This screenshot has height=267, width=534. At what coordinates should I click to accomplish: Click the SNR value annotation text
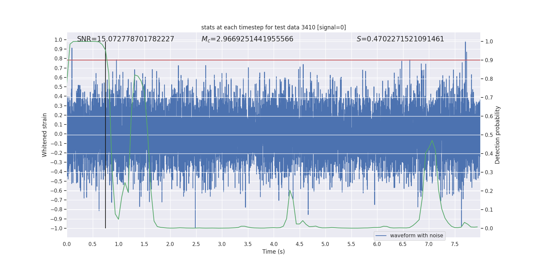(125, 39)
